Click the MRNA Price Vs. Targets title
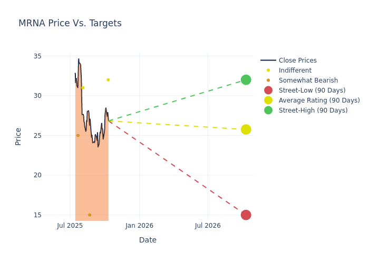 click(x=70, y=24)
